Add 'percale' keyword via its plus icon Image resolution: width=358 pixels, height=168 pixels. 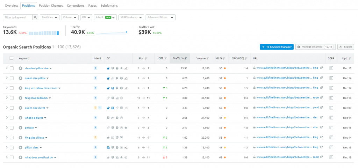pyautogui.click(x=21, y=127)
